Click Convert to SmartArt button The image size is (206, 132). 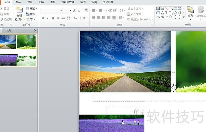click(140, 20)
